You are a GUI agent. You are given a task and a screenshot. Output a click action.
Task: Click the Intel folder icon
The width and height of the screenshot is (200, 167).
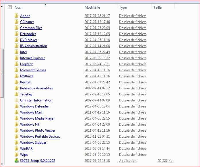point(16,52)
